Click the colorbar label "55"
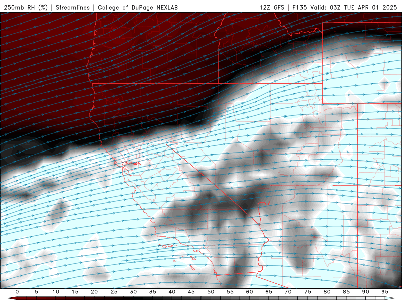This screenshot has height=301, width=402. point(230,292)
